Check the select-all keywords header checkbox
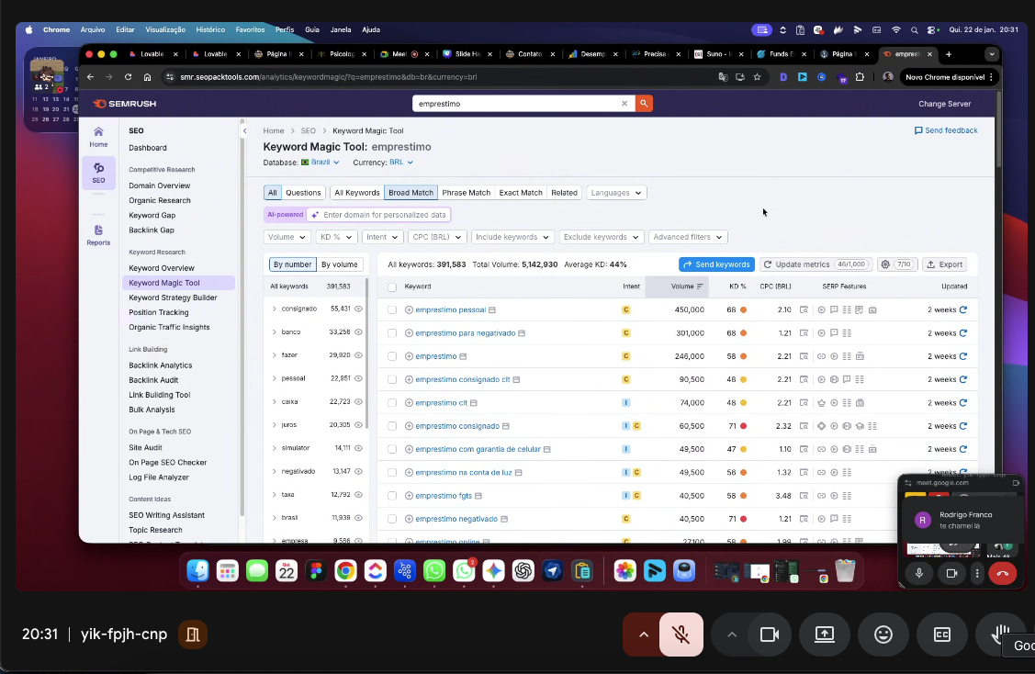The image size is (1035, 674). click(392, 286)
